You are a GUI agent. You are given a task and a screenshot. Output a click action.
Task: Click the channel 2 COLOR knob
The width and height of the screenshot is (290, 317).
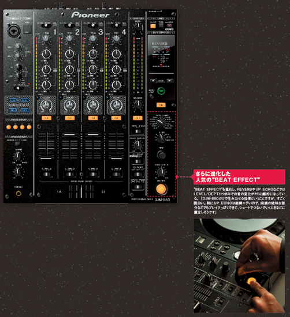[x=70, y=105]
